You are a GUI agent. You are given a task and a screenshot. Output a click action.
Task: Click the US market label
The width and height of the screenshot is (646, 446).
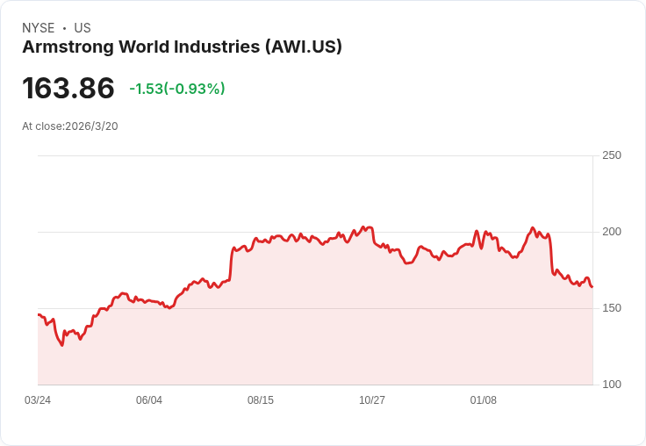[83, 28]
